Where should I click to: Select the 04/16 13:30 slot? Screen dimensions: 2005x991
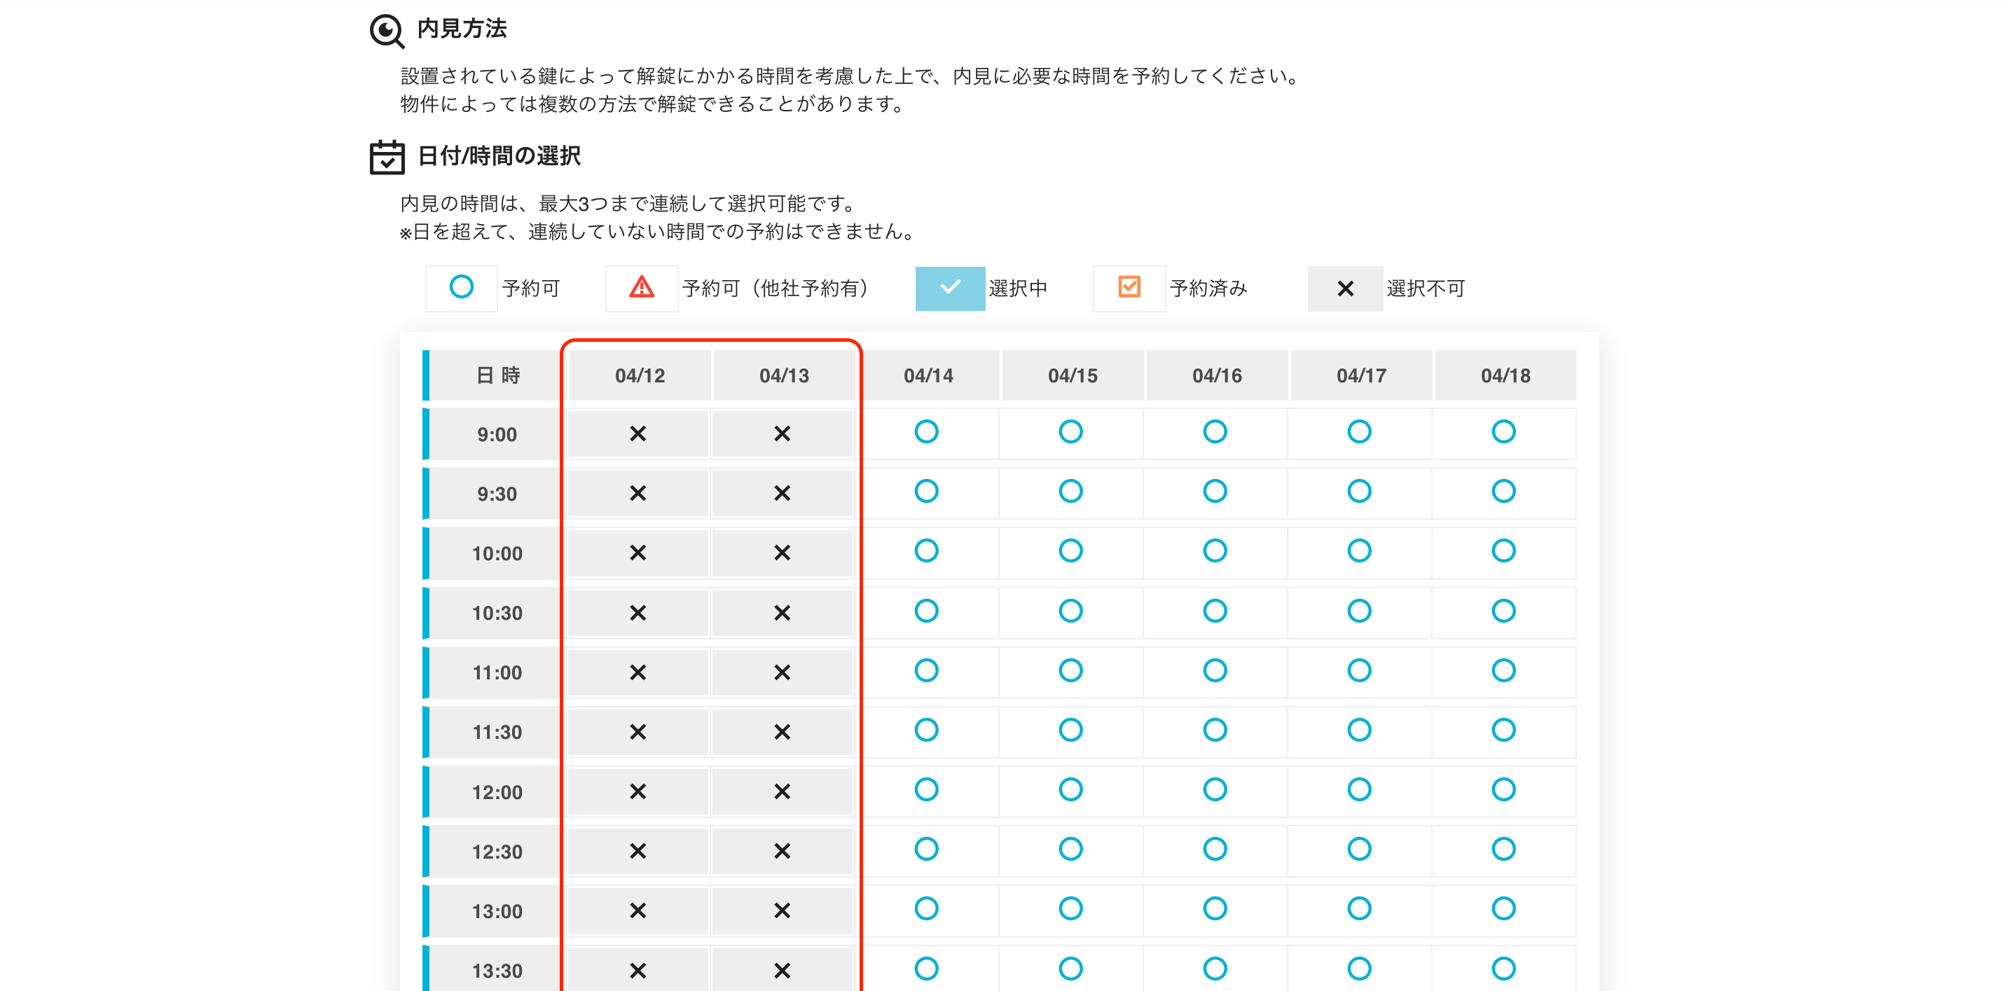tap(1215, 969)
